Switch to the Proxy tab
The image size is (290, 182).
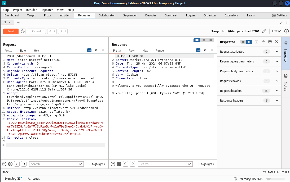(47, 15)
